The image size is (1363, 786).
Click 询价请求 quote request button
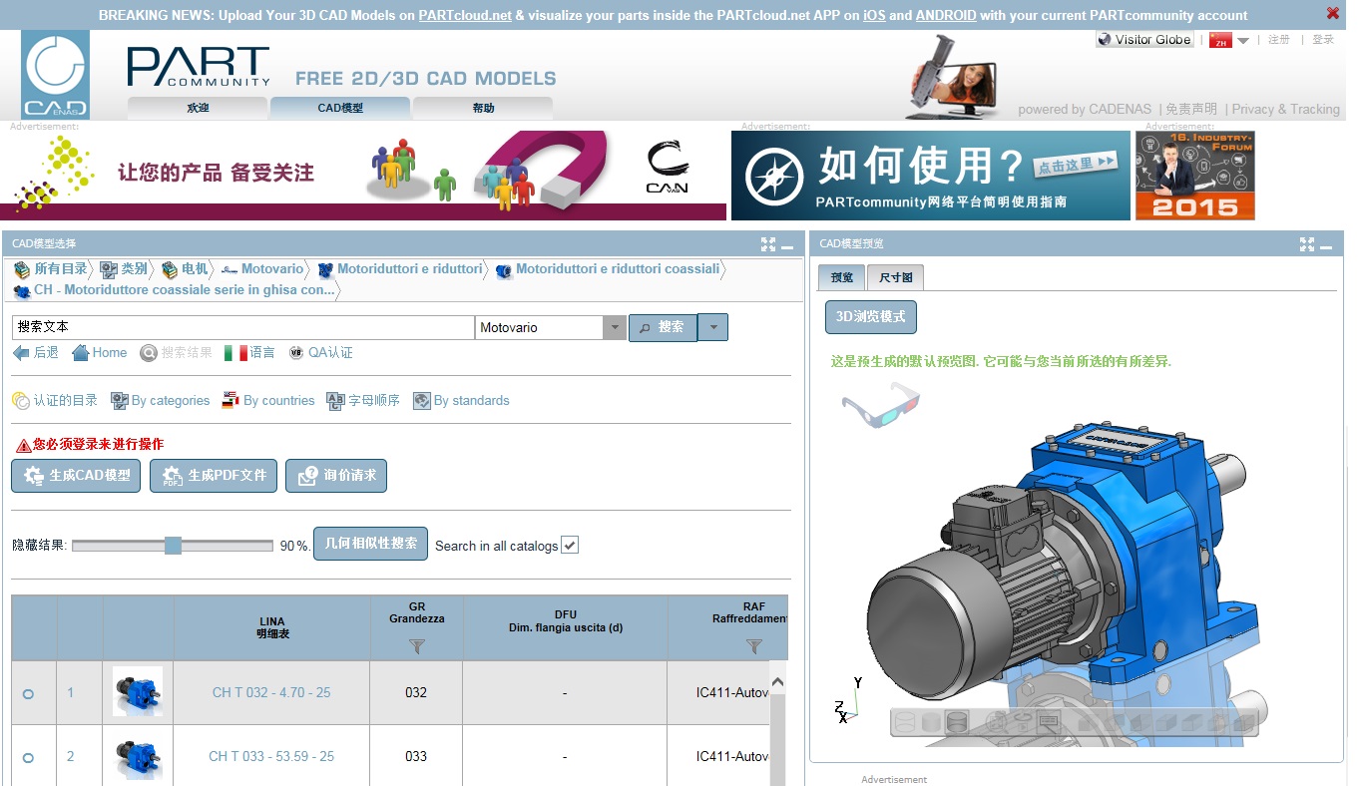336,476
